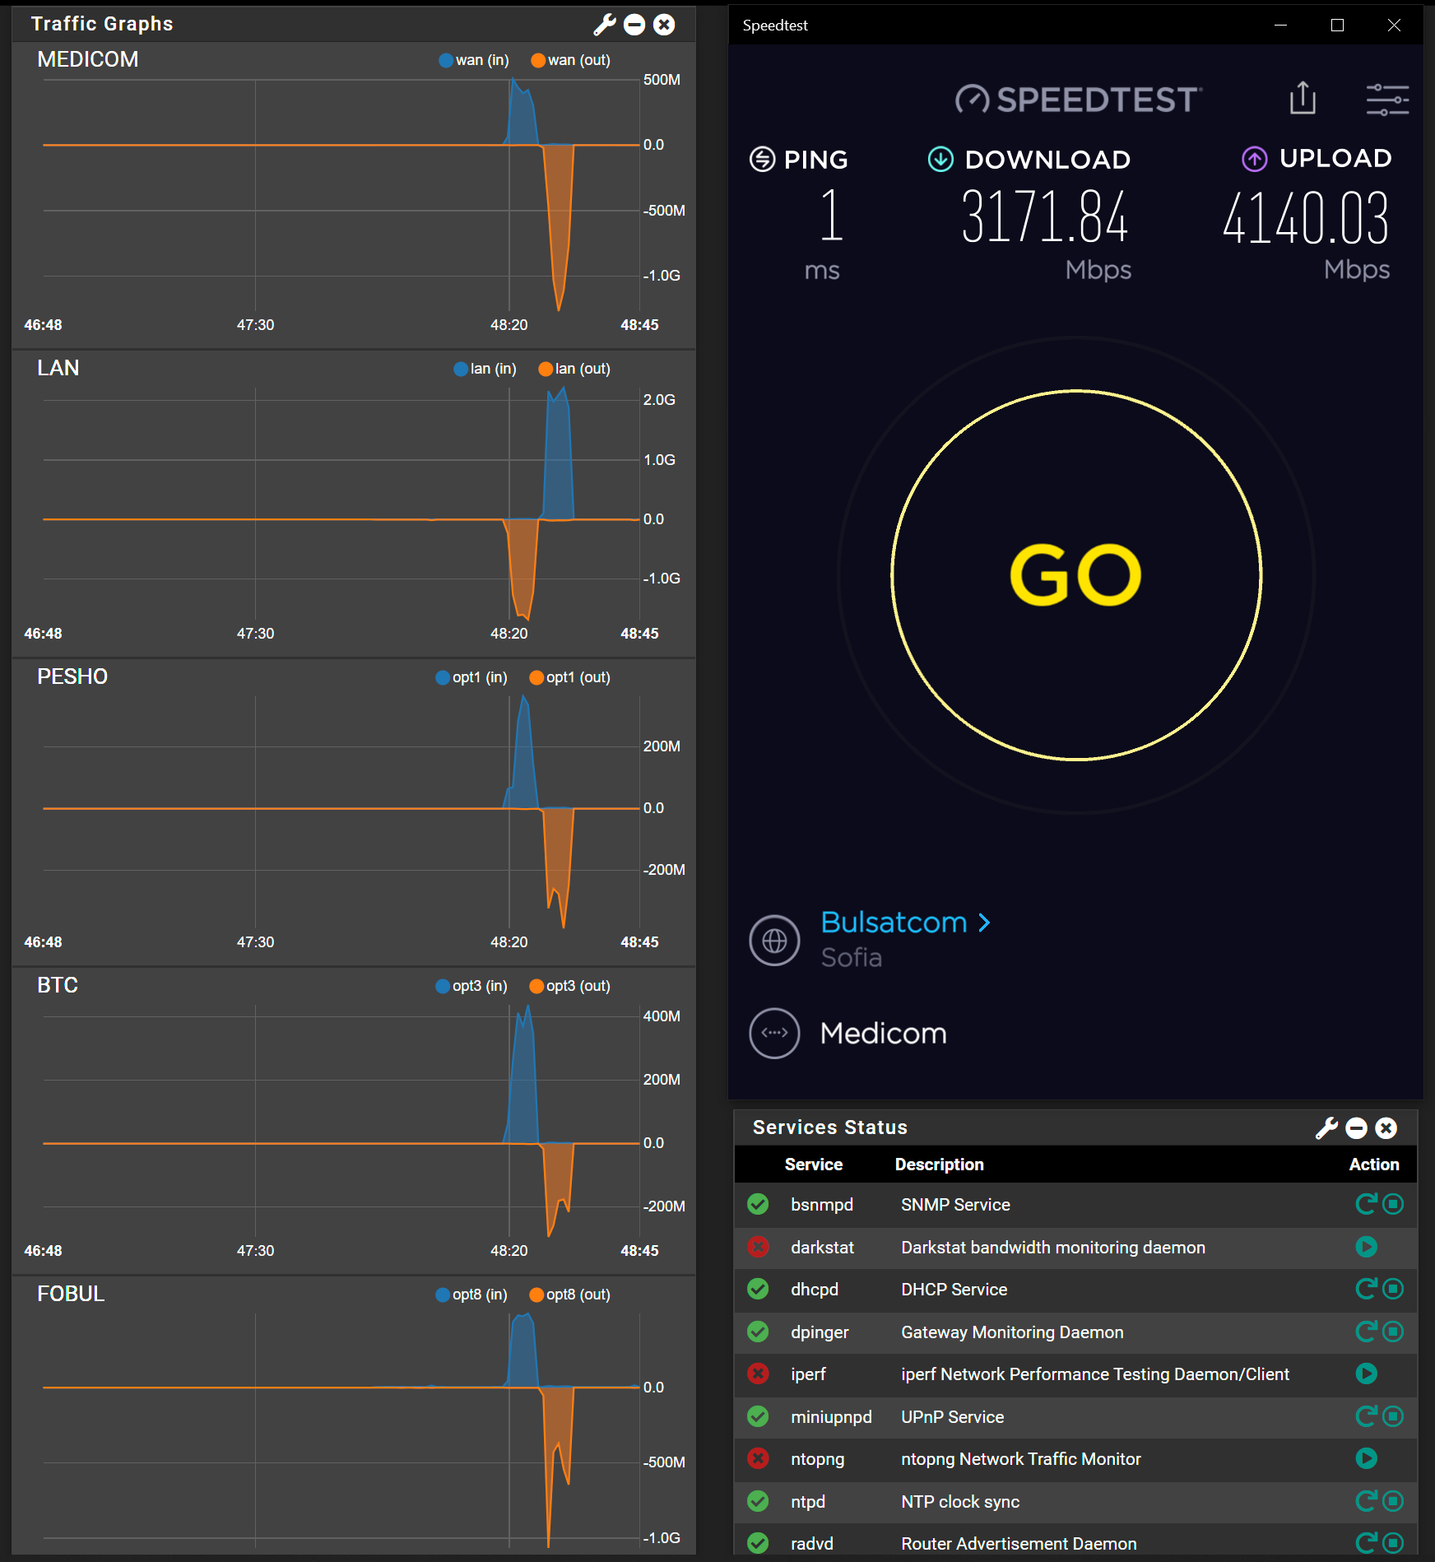Click the Service column header
Screen dimensions: 1435x1562
coord(813,1165)
